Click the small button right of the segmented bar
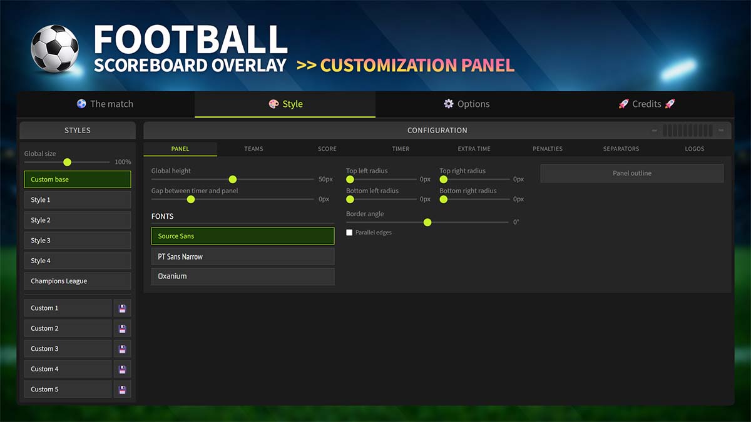This screenshot has height=422, width=751. (x=721, y=130)
